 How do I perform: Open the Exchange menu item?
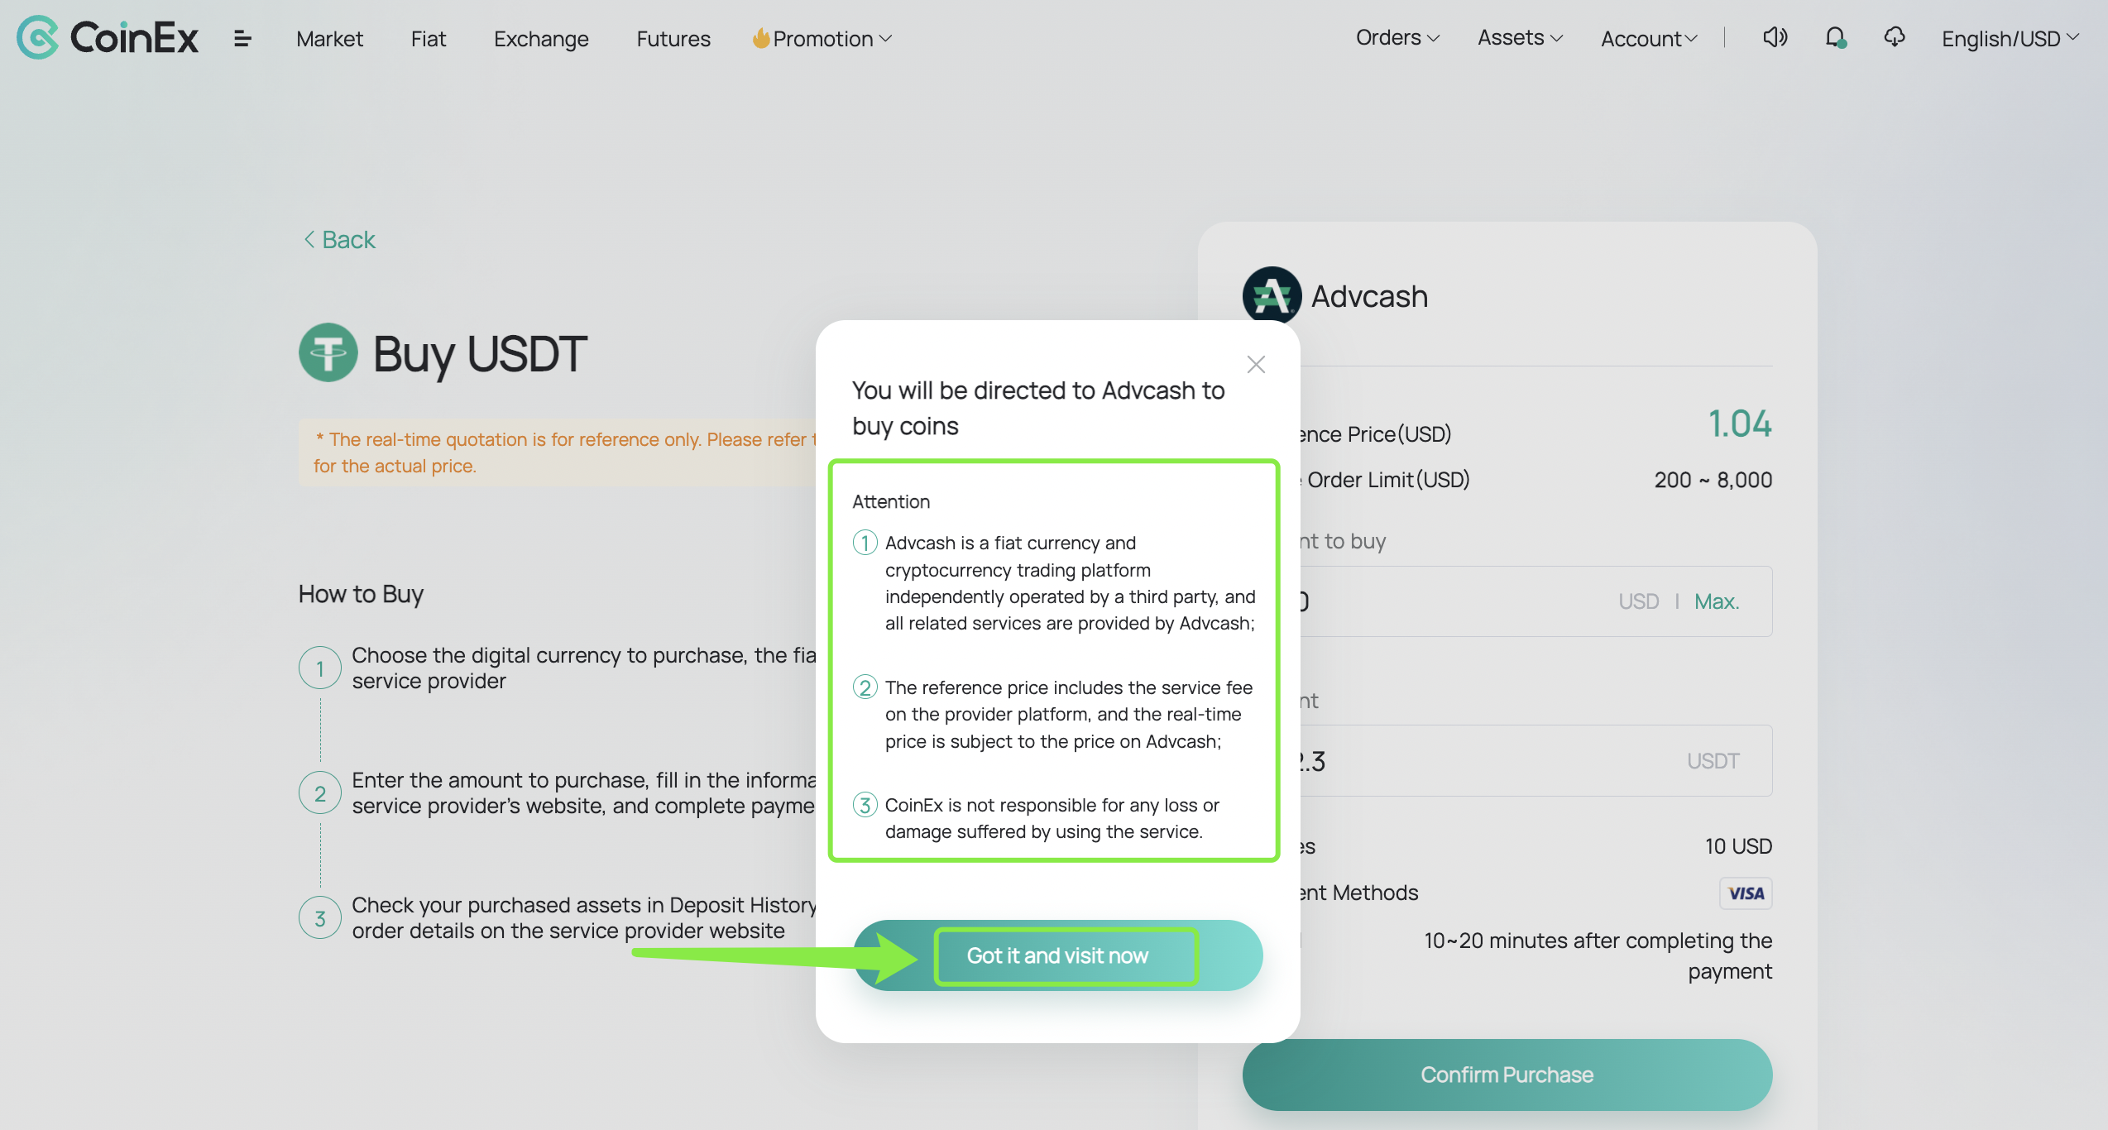(541, 39)
